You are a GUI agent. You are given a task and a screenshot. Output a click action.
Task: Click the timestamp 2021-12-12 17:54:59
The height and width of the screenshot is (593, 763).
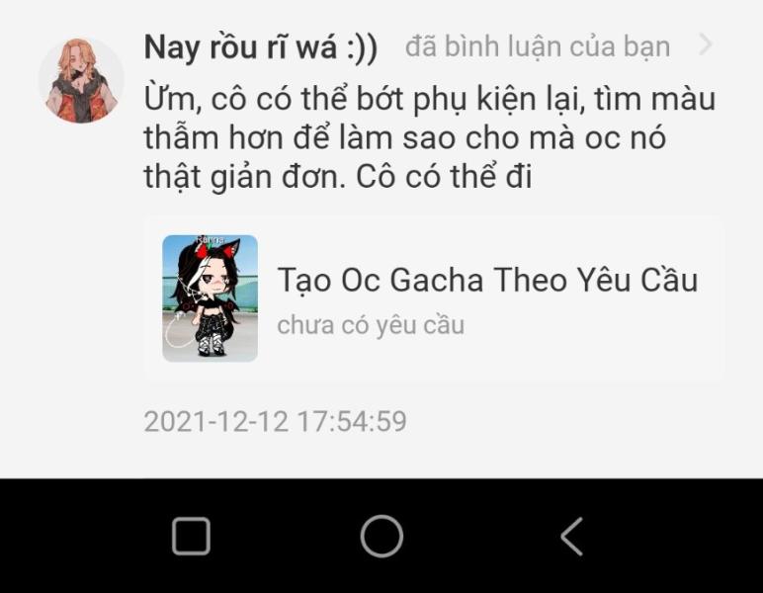(276, 421)
